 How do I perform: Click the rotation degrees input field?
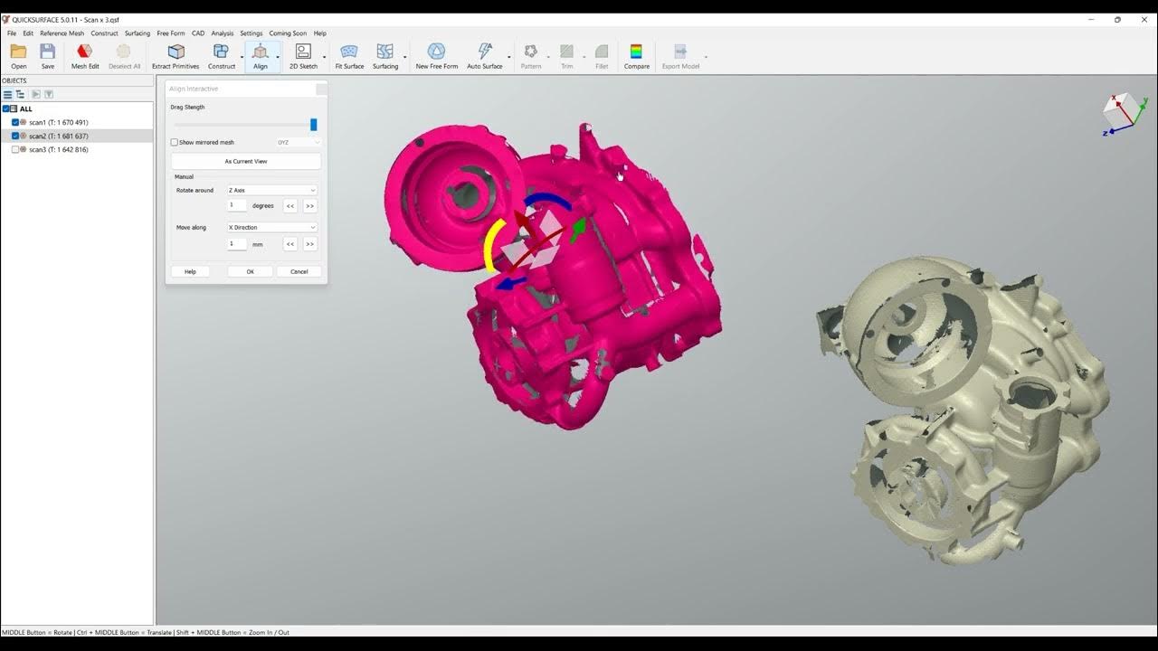click(237, 205)
